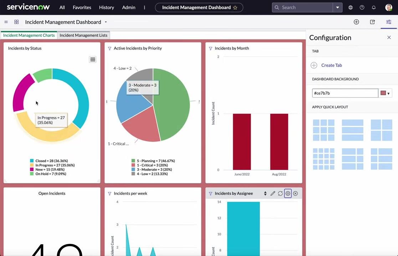Open Incidents by Assignee widget settings gear
Viewport: 398px width, 256px height.
coord(288,193)
